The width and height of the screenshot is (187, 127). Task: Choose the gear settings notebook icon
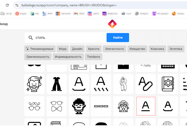point(168,84)
